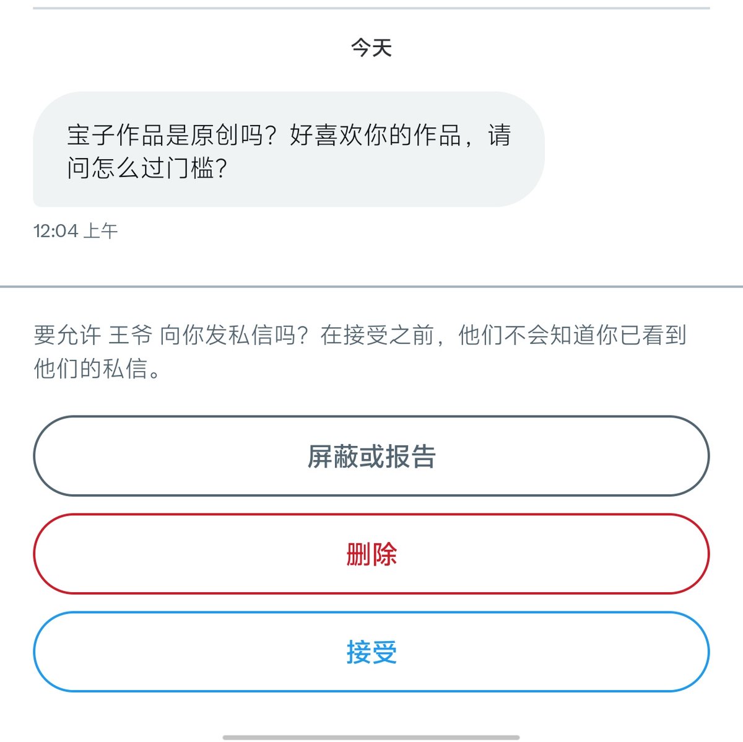Click the divider area above the request prompt
Screen dimensions: 743x742
click(371, 286)
